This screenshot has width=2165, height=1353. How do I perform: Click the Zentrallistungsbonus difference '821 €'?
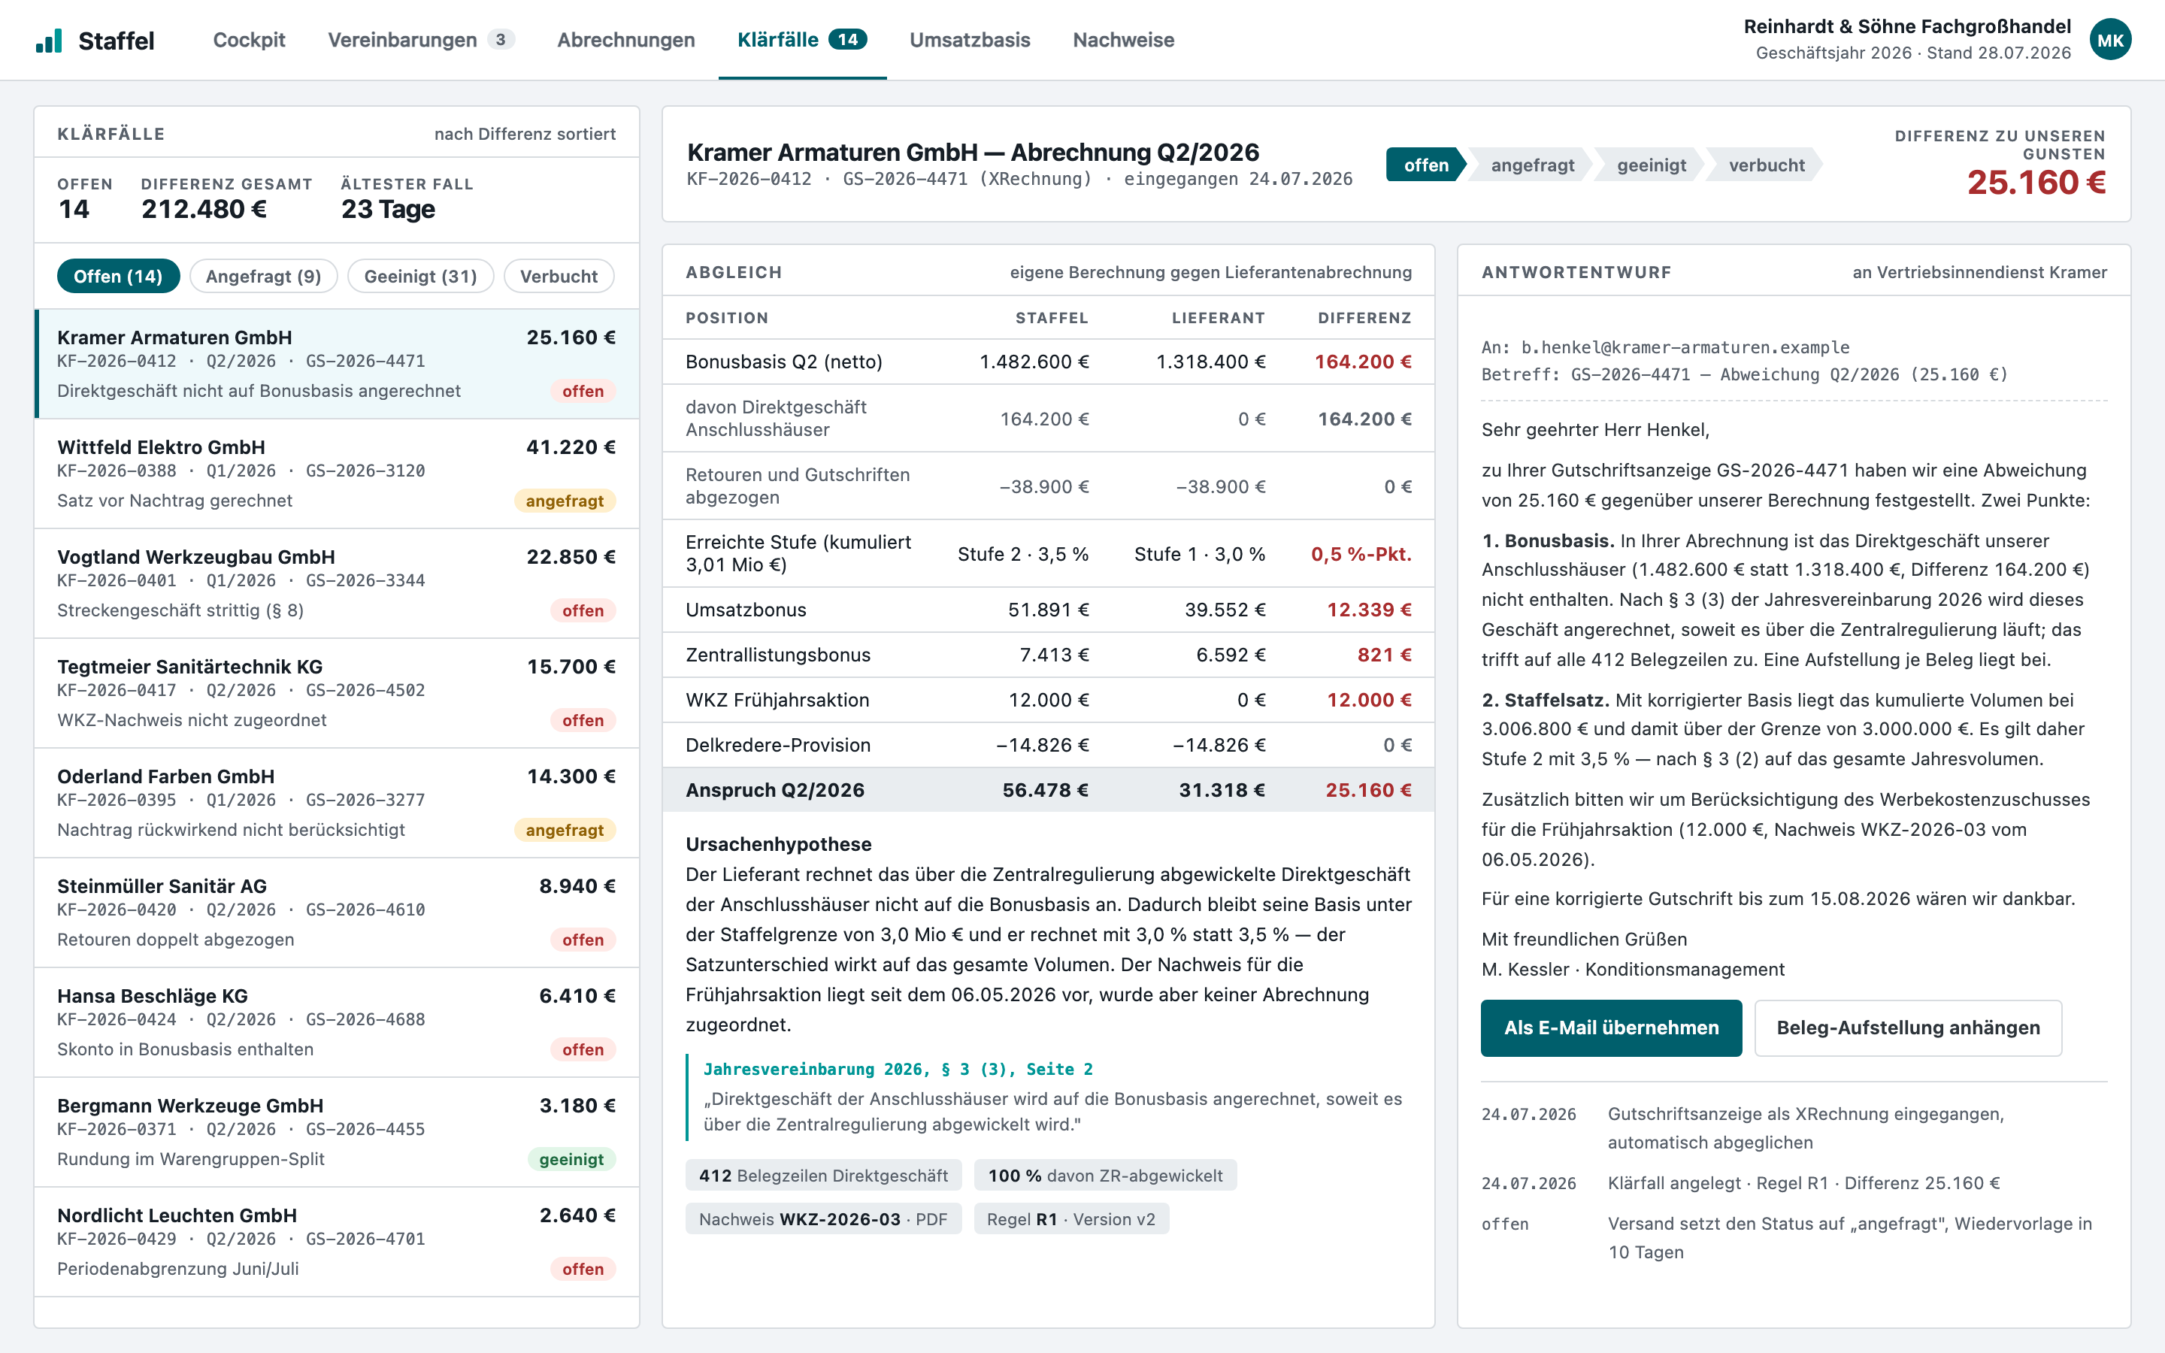point(1384,655)
